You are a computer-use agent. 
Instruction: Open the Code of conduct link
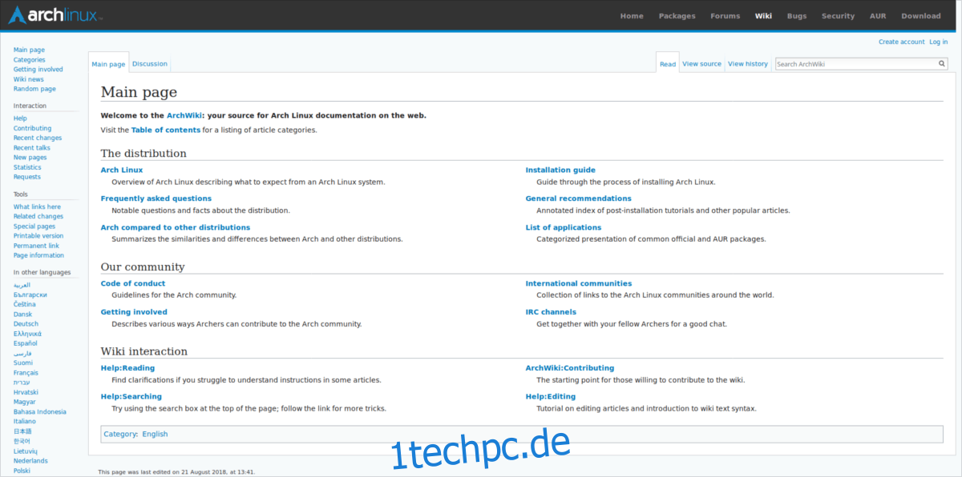133,283
